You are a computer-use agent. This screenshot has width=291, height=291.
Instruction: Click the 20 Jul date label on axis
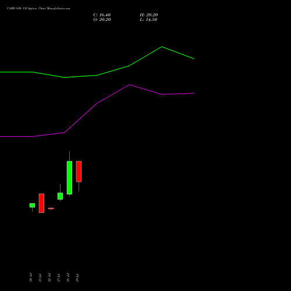31,277
